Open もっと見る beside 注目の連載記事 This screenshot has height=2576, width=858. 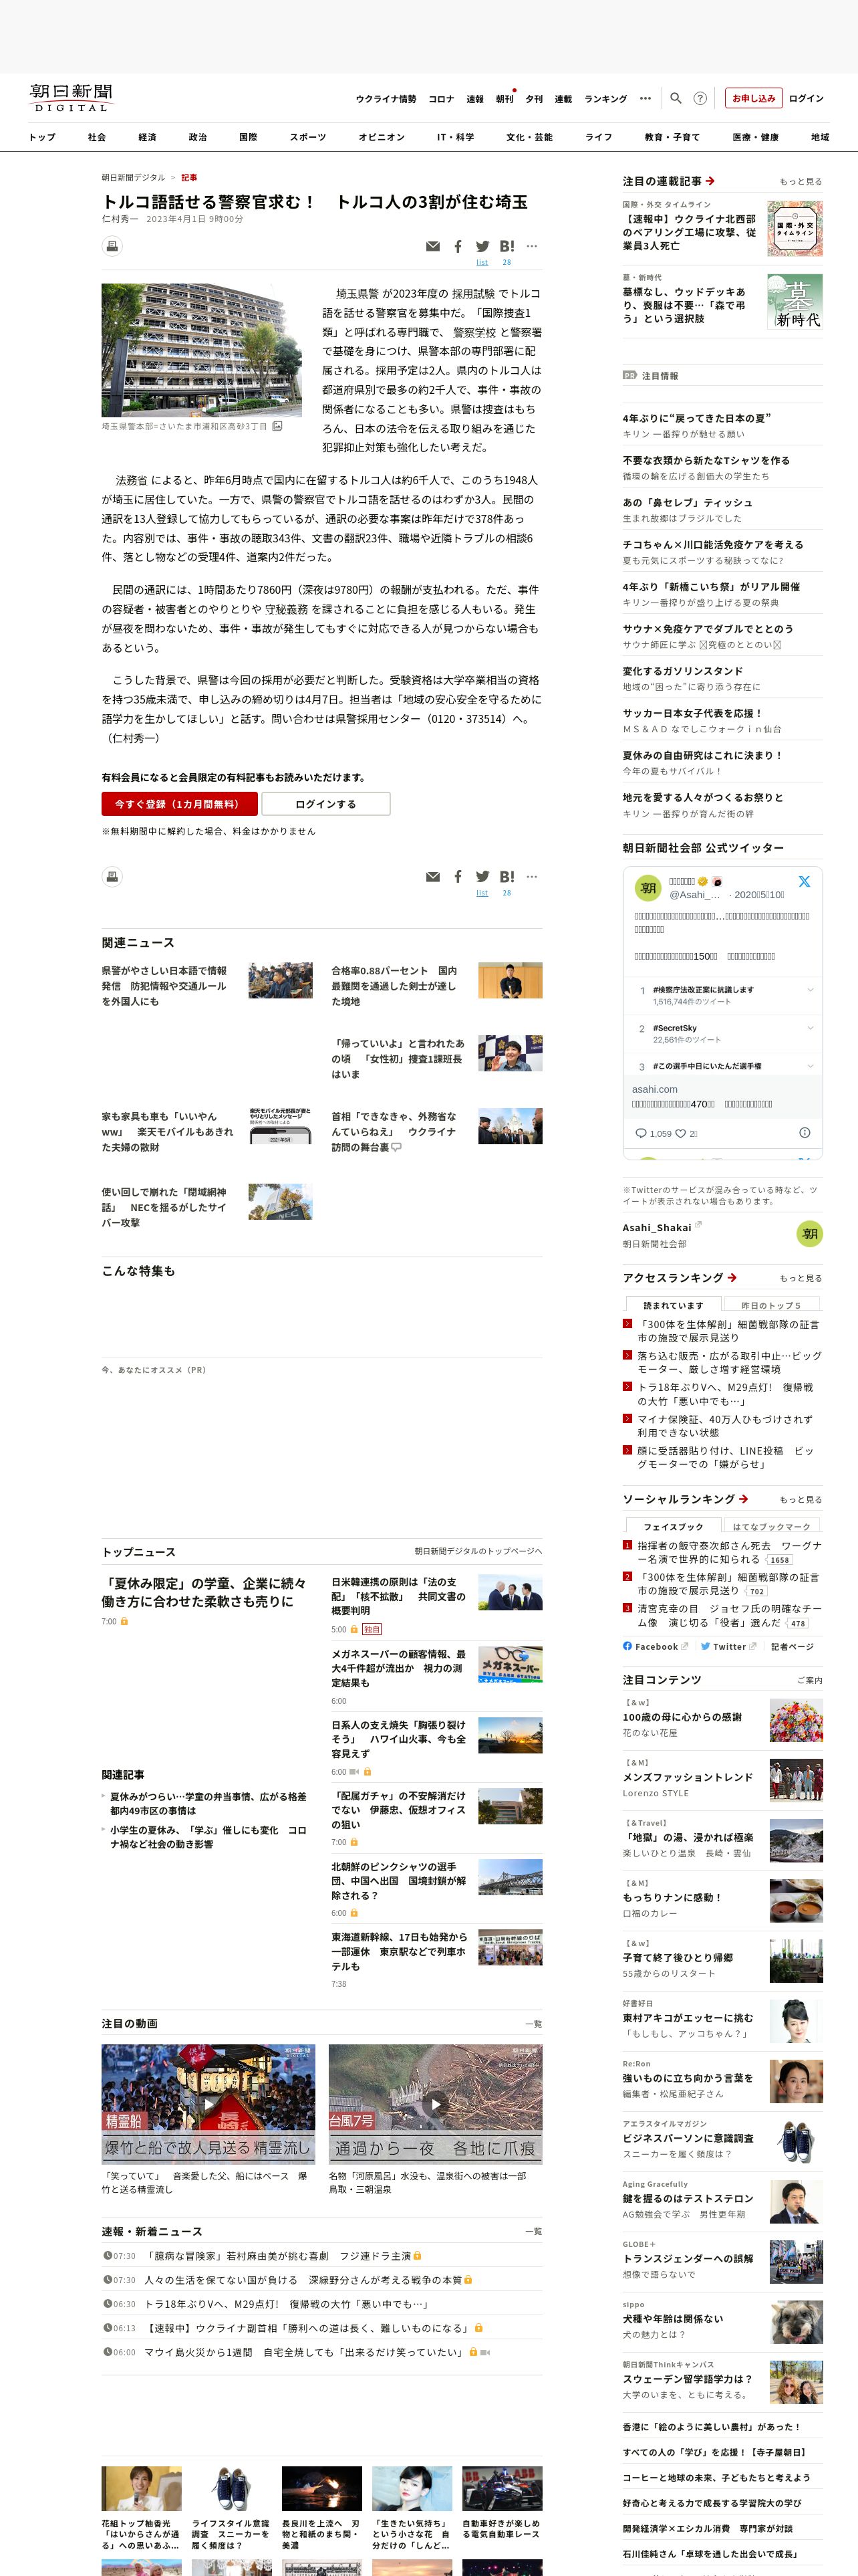point(801,182)
